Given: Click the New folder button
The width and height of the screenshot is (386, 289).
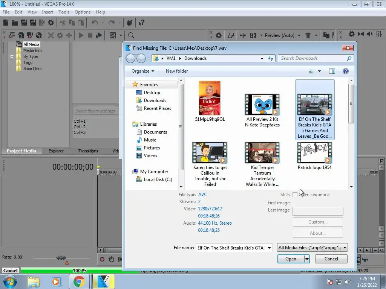Looking at the screenshot, I should pyautogui.click(x=177, y=71).
